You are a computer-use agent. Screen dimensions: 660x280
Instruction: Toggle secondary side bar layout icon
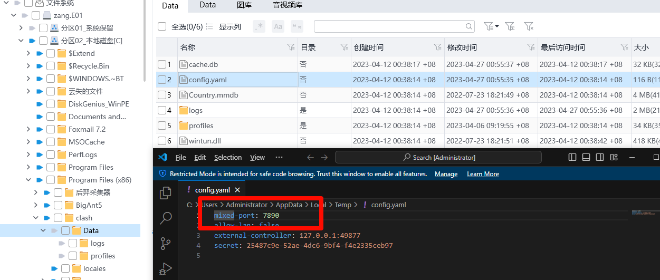click(600, 157)
